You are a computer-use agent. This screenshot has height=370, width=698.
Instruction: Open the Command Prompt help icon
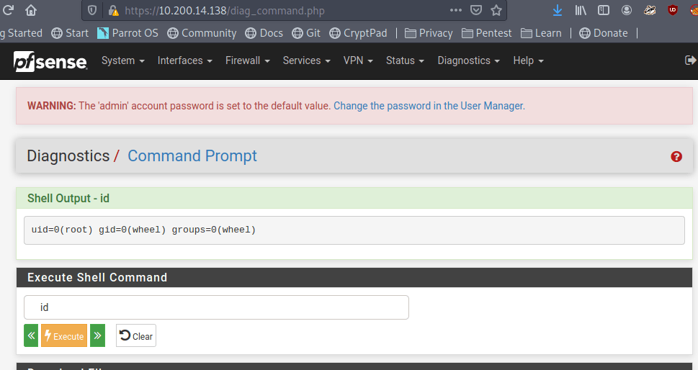click(x=676, y=156)
